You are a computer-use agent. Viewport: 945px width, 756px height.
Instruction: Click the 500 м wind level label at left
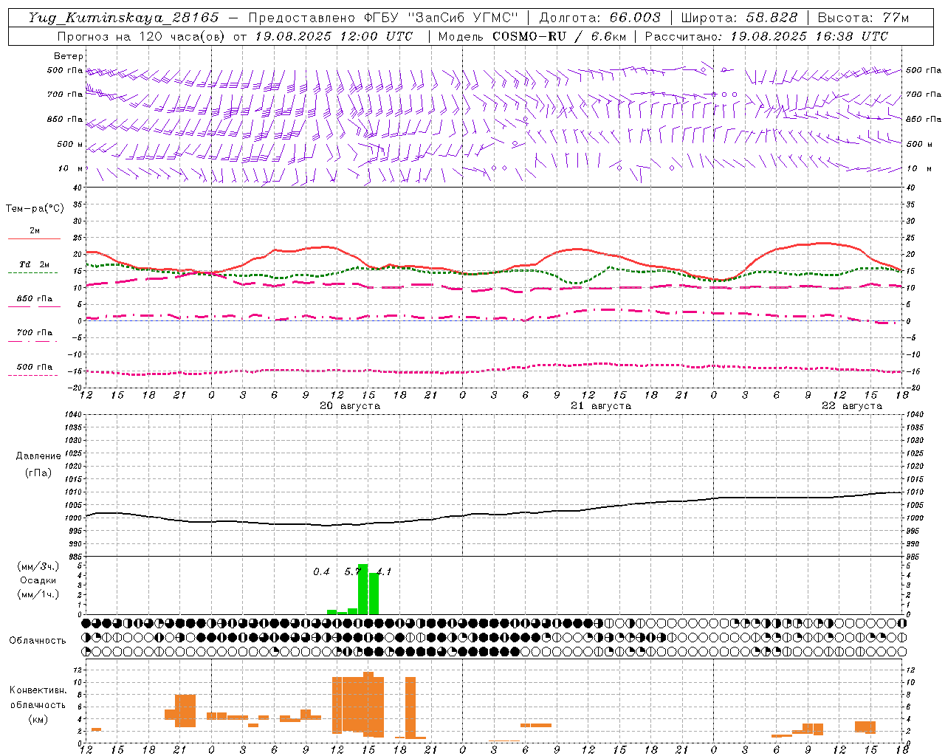[x=70, y=144]
